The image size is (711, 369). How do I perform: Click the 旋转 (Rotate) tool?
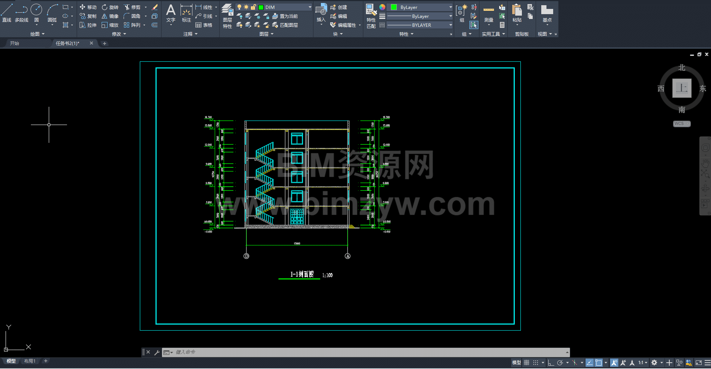(110, 7)
